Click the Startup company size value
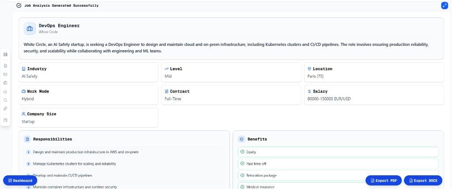Screen dimensions: 452x189 pyautogui.click(x=28, y=121)
